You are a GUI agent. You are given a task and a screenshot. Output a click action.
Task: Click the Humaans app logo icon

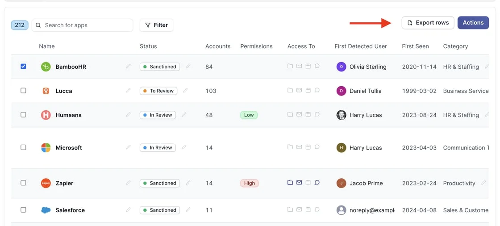click(46, 115)
